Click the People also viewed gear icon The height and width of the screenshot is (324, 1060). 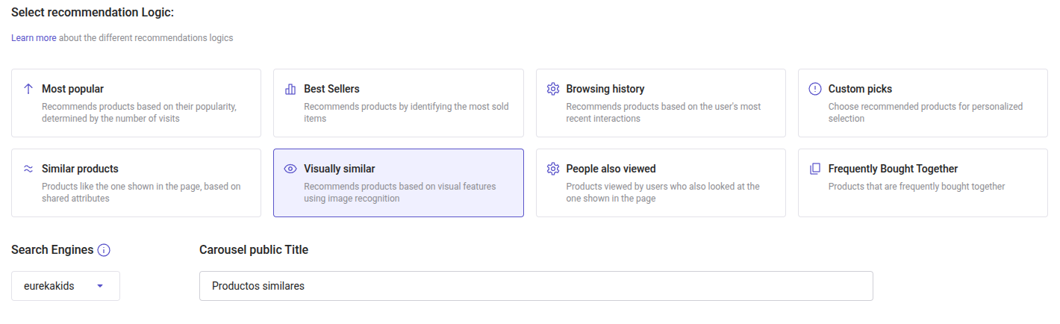click(552, 169)
